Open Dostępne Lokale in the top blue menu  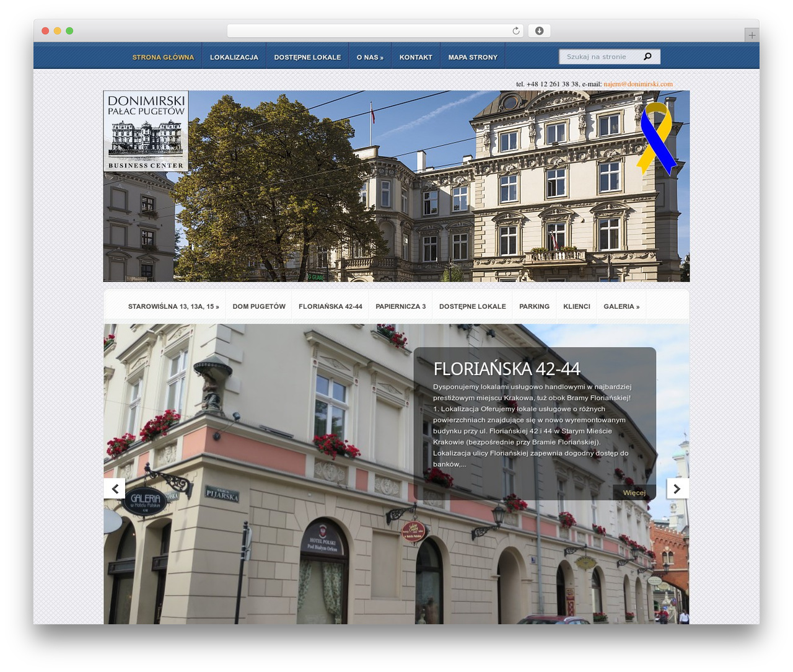(307, 57)
